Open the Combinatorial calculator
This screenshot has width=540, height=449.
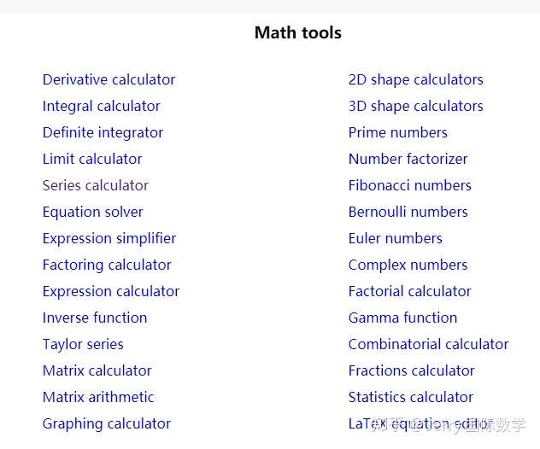pyautogui.click(x=428, y=344)
